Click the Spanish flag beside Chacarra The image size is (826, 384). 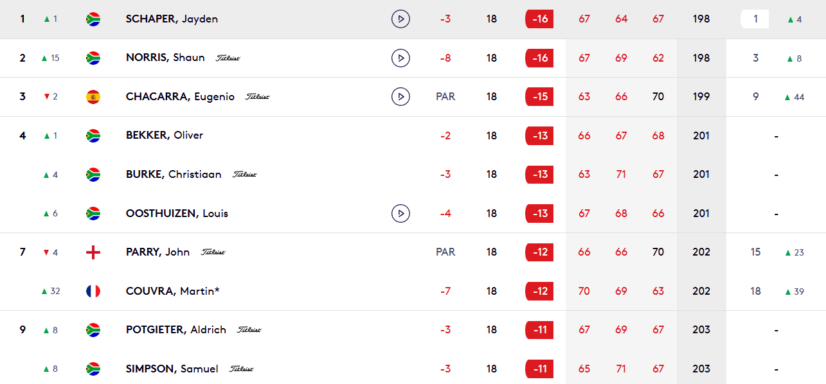pos(93,97)
